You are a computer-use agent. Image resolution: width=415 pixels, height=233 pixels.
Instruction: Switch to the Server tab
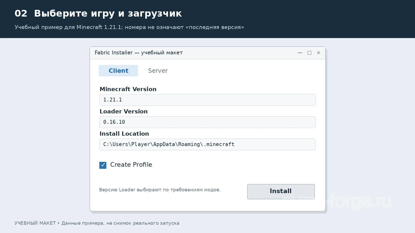click(158, 71)
